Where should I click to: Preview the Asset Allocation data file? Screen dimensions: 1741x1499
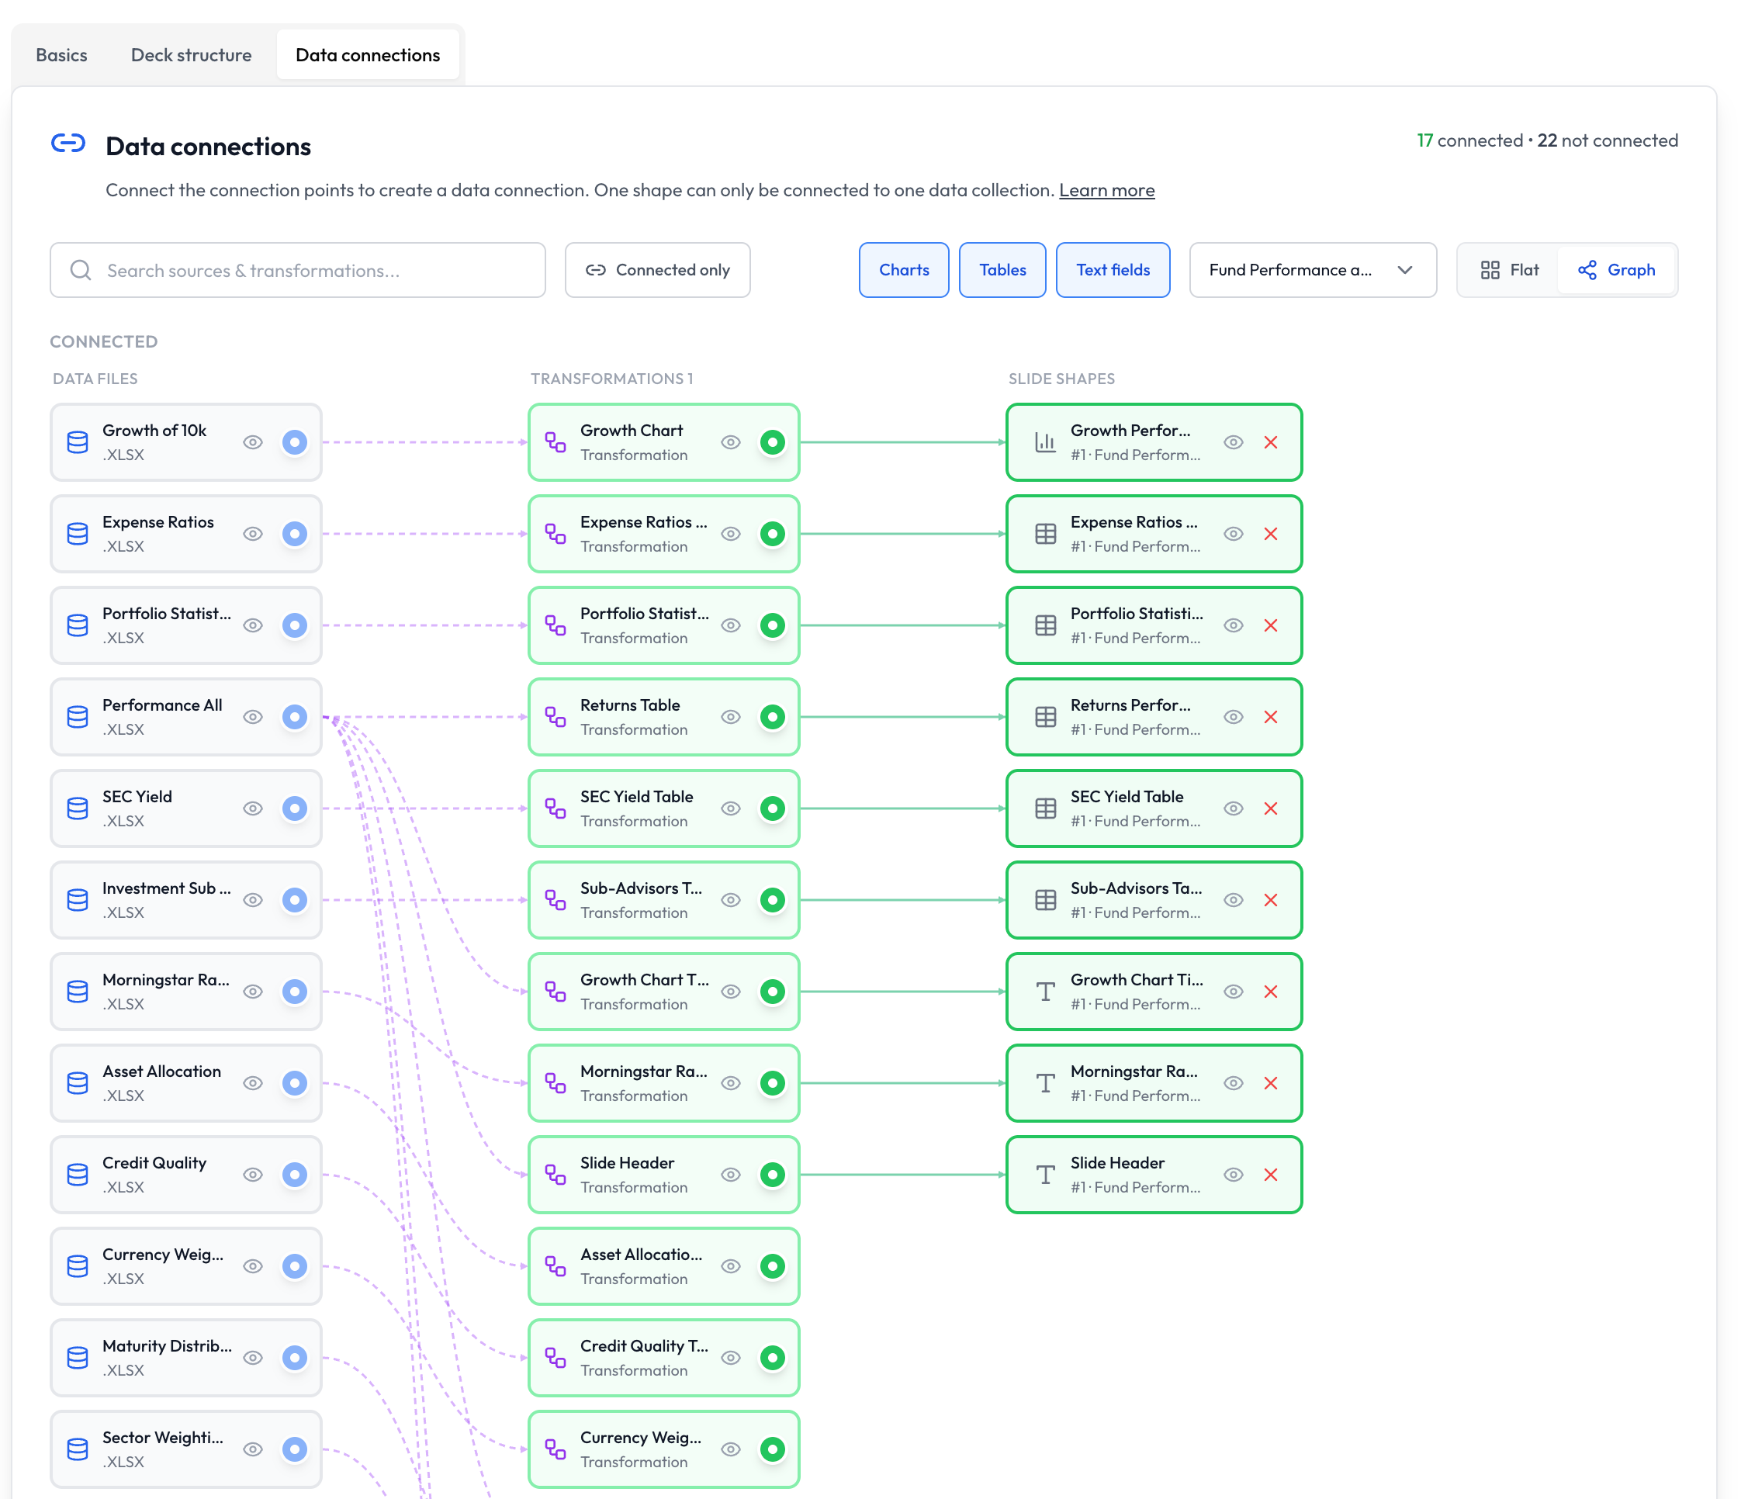pyautogui.click(x=253, y=1083)
